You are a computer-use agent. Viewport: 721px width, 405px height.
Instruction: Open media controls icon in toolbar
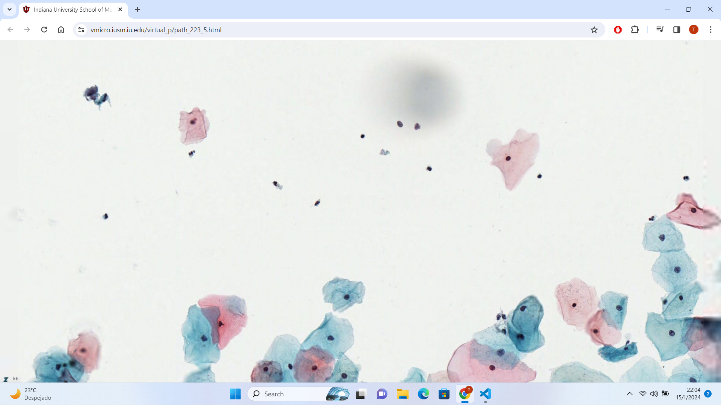[660, 30]
